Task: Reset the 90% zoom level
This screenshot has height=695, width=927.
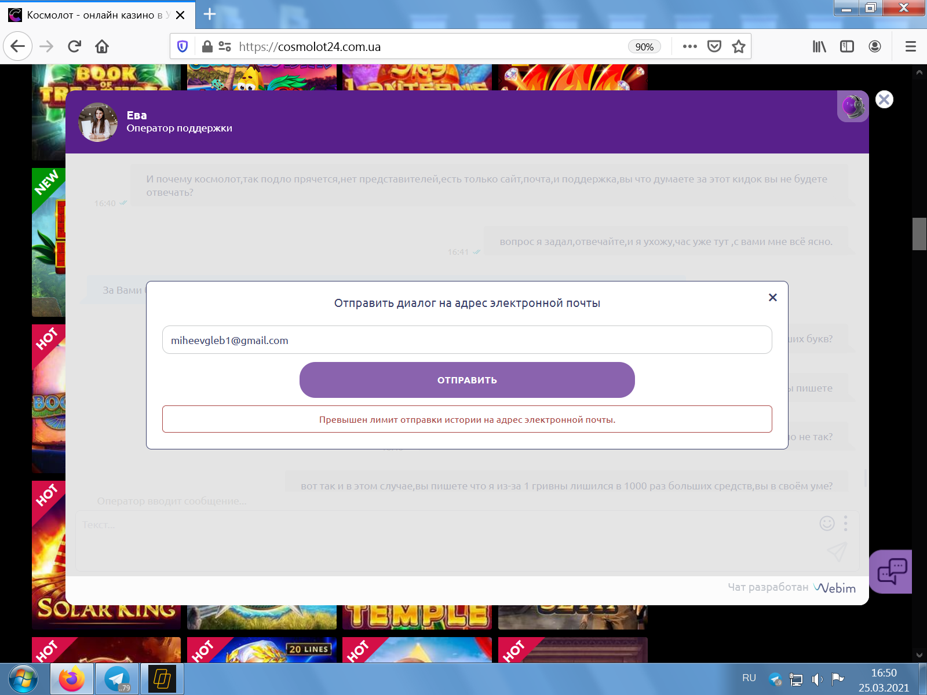Action: pos(644,47)
